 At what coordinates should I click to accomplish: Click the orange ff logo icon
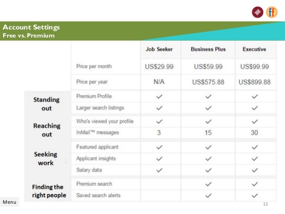pyautogui.click(x=272, y=12)
